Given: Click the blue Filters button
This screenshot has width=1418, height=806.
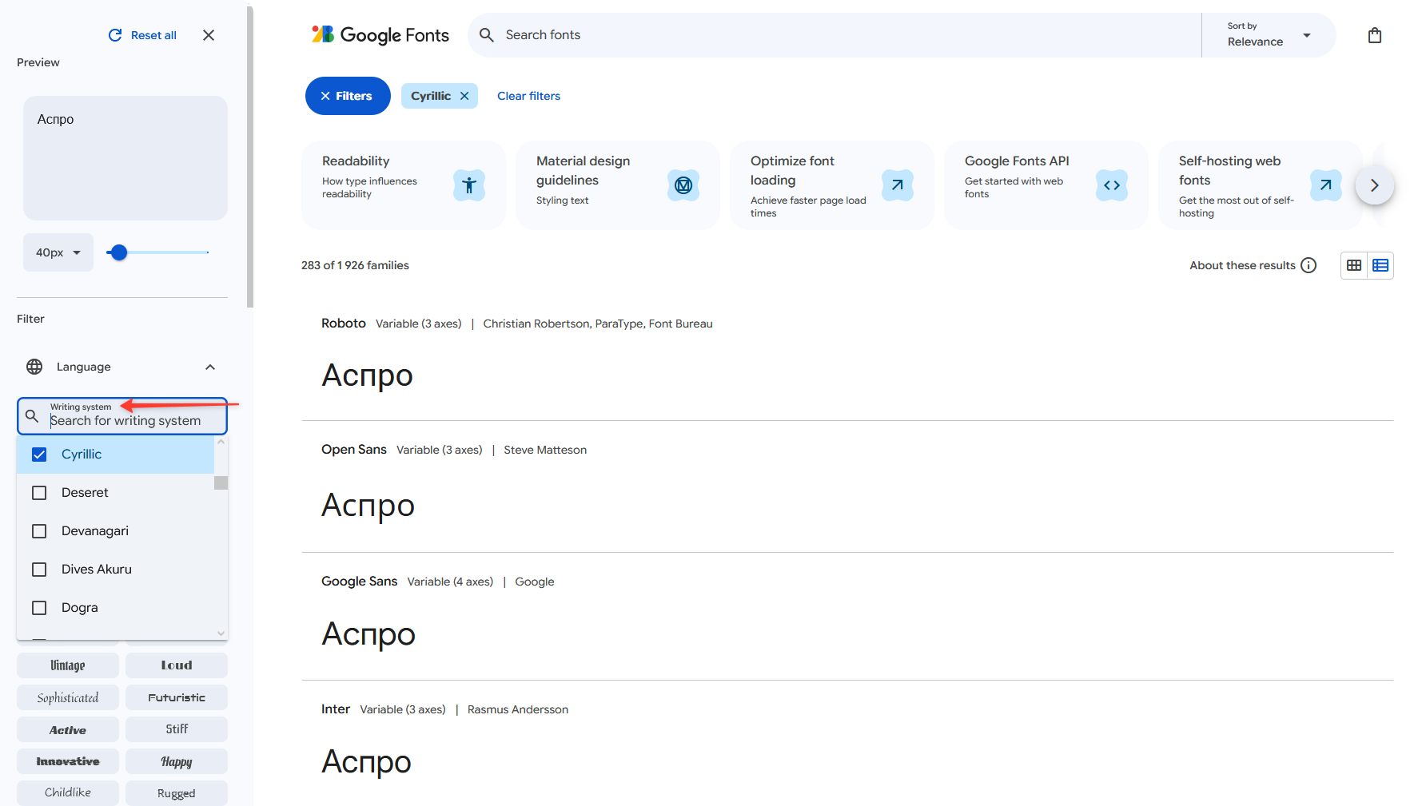Looking at the screenshot, I should 348,96.
